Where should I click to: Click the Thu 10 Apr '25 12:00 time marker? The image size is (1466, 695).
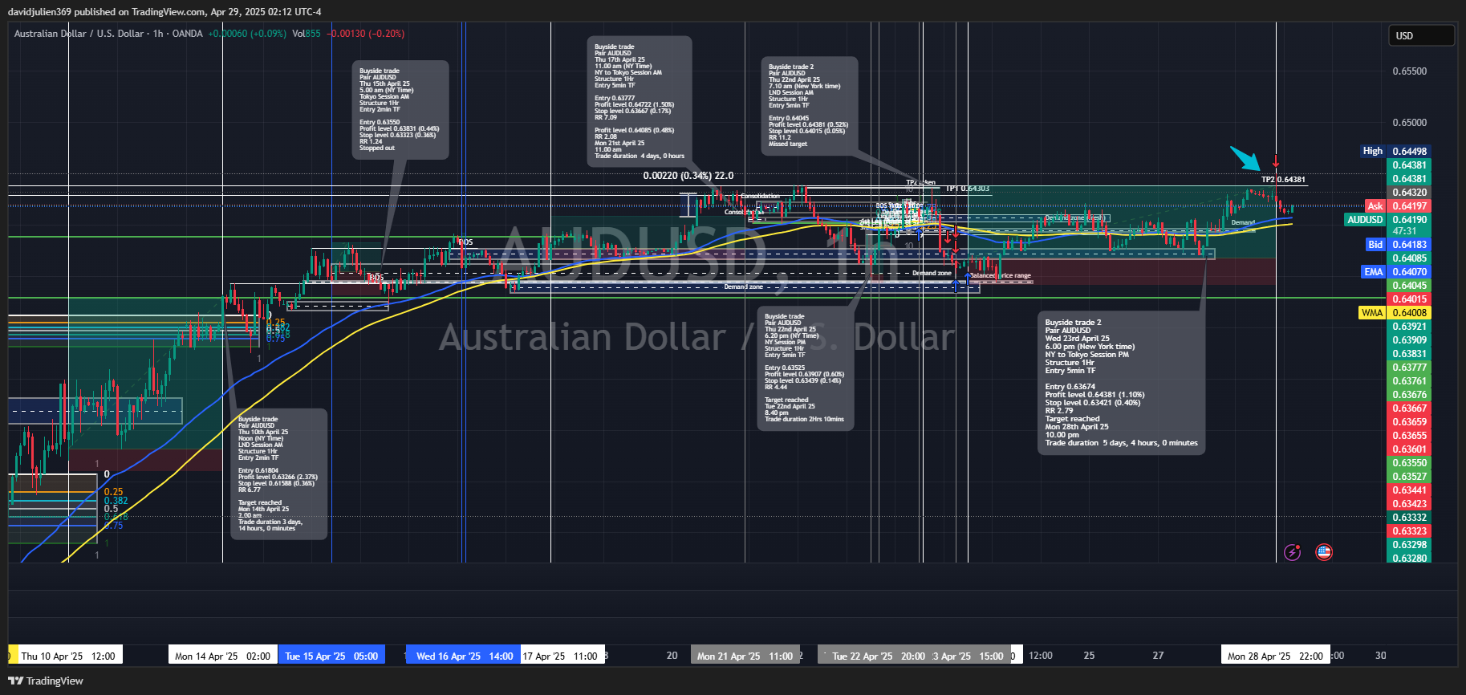click(x=67, y=656)
